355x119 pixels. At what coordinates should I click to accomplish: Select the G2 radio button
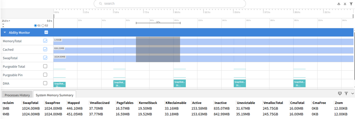(43, 26)
